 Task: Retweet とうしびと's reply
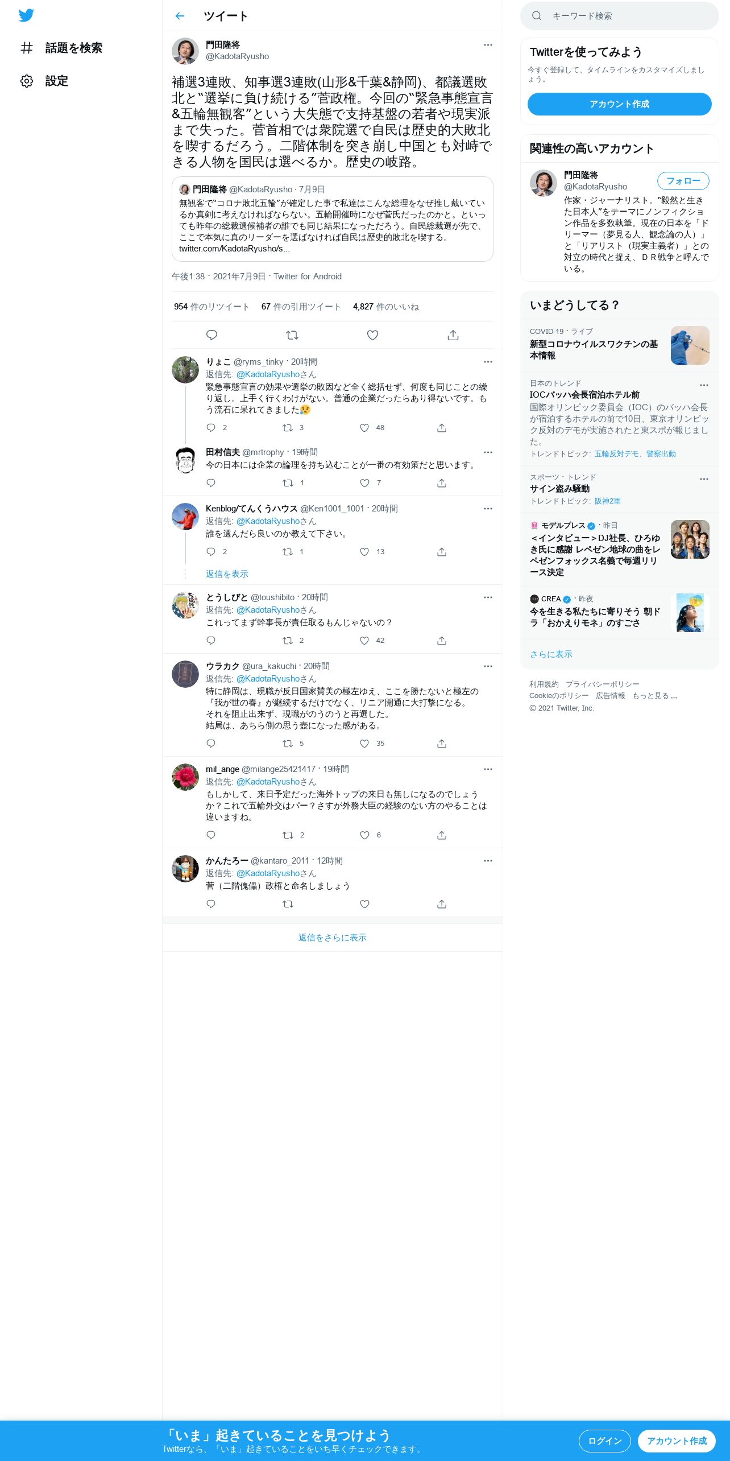288,641
